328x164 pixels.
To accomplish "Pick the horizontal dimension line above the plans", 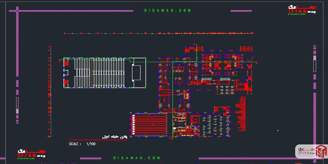I will pyautogui.click(x=158, y=34).
